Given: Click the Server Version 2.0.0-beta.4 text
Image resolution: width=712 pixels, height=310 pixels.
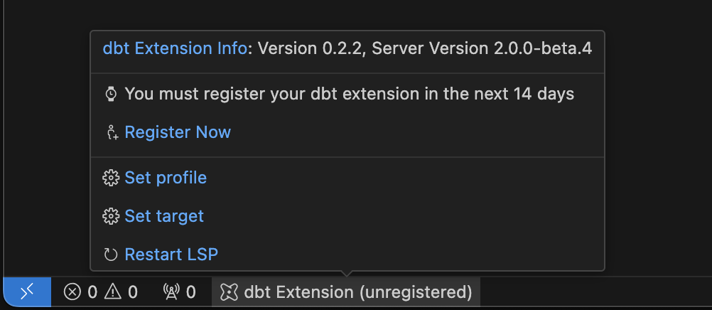Looking at the screenshot, I should [482, 49].
